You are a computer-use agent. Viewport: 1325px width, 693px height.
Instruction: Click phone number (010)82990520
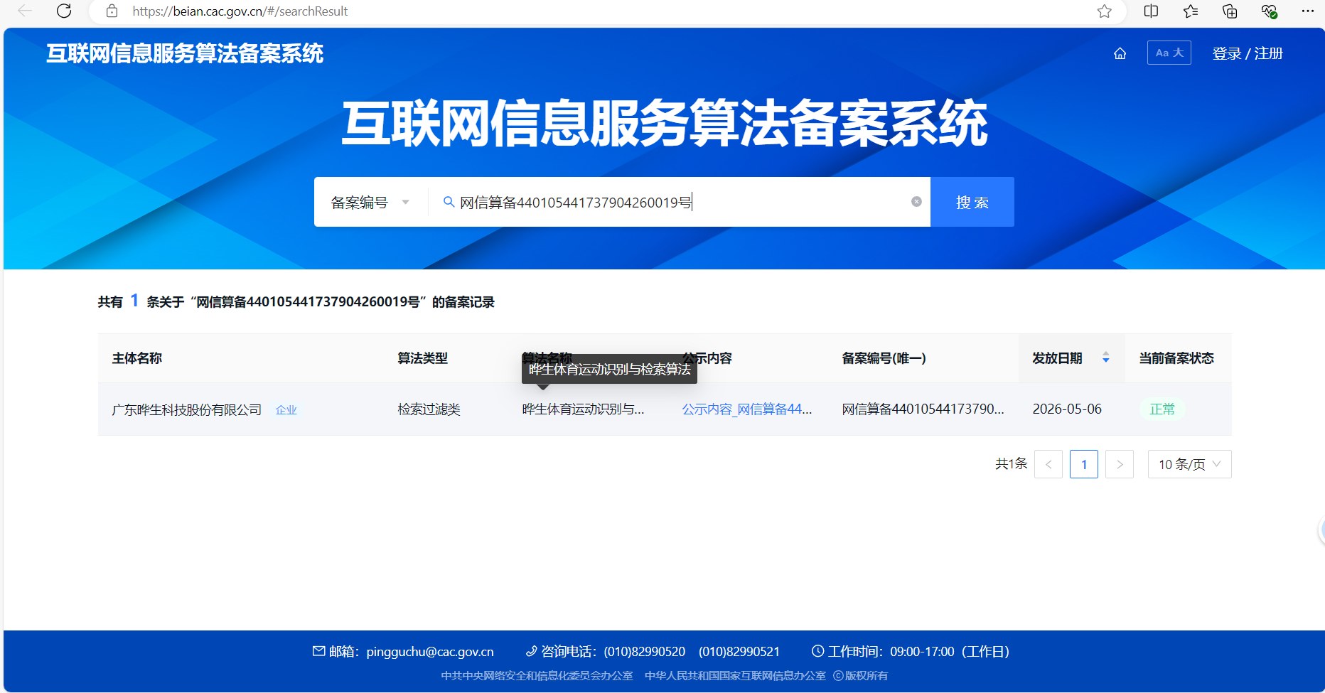[645, 652]
